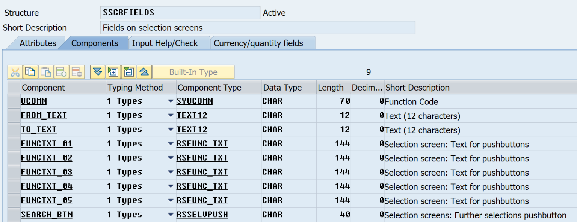Select the FROM_TEXT component link

coord(43,115)
